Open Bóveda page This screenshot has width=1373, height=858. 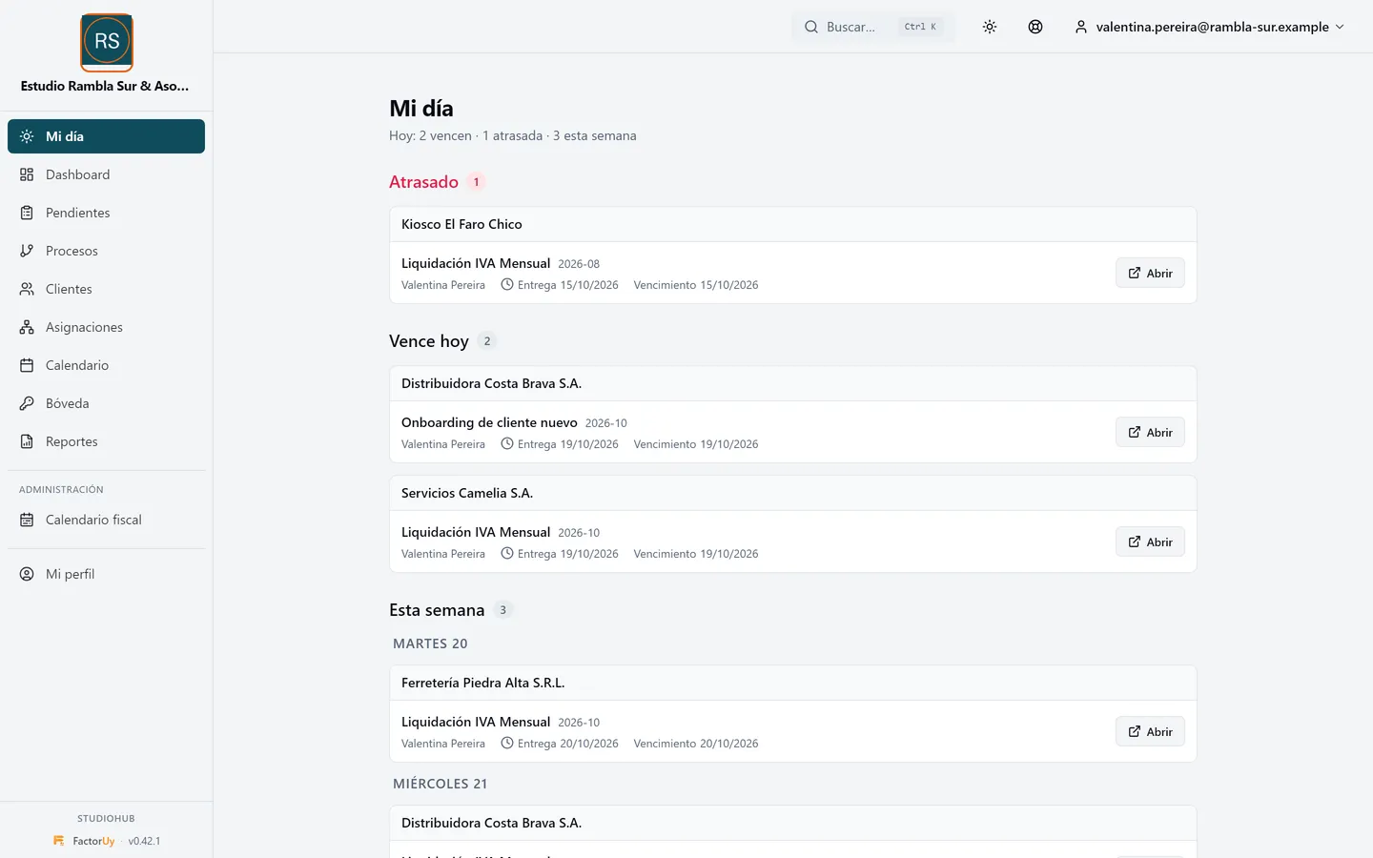(x=106, y=403)
